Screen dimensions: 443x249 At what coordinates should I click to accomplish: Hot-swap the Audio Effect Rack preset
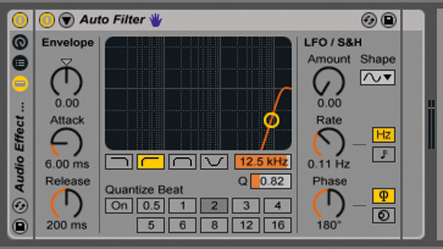[x=20, y=205]
